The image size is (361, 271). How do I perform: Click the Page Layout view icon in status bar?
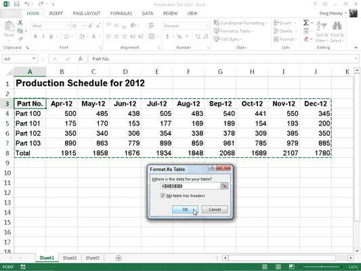[278, 267]
